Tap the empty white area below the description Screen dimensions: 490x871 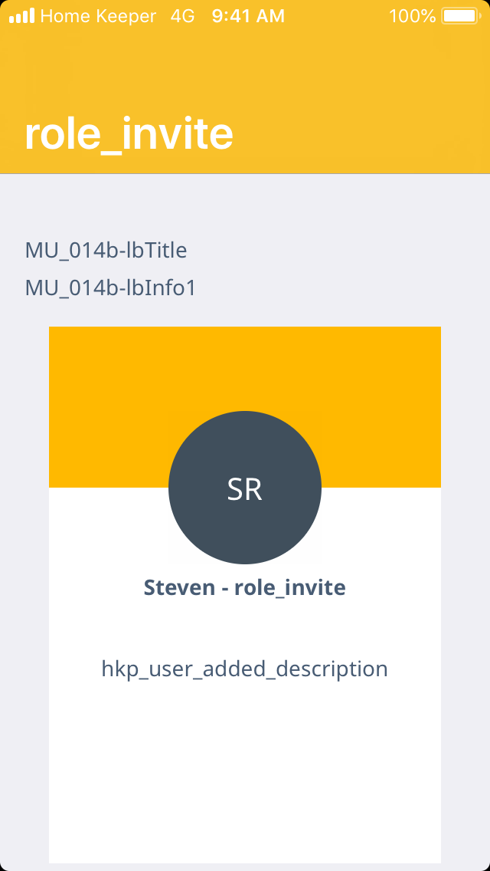245,774
